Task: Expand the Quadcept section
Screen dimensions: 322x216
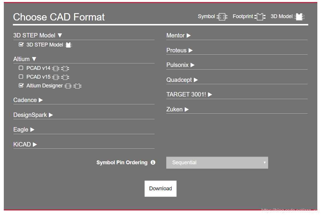Action: pos(182,80)
